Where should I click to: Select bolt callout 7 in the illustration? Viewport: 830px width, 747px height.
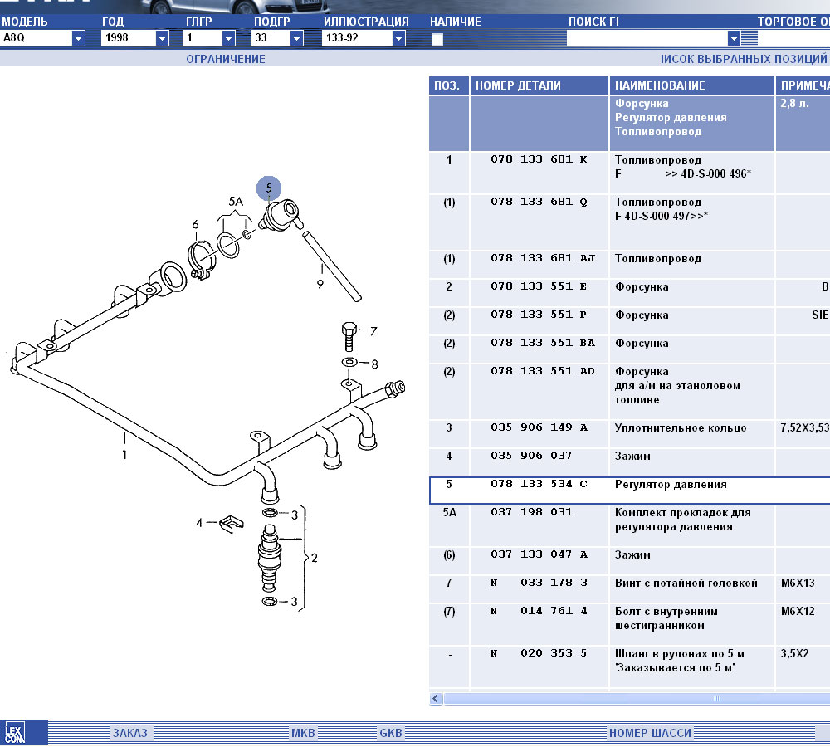click(x=373, y=331)
